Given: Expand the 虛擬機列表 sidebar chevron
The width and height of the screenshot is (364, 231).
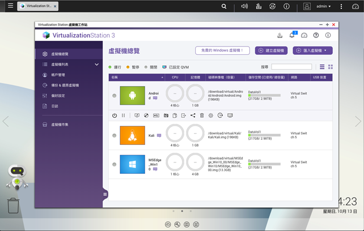Looking at the screenshot, I should coord(96,65).
